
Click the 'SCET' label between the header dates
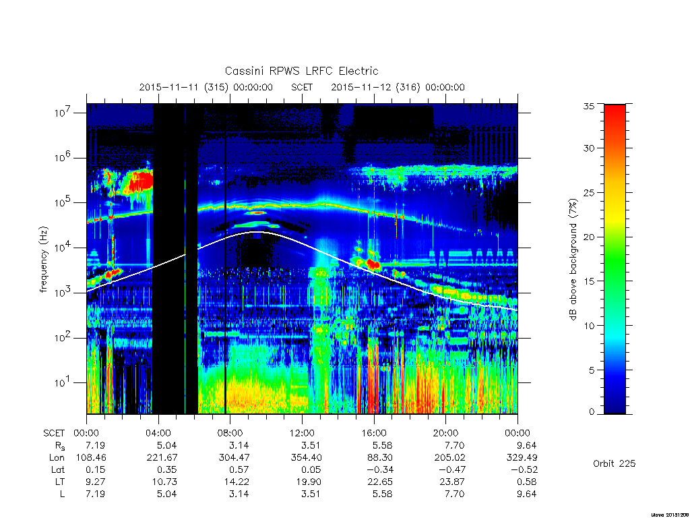pyautogui.click(x=302, y=87)
